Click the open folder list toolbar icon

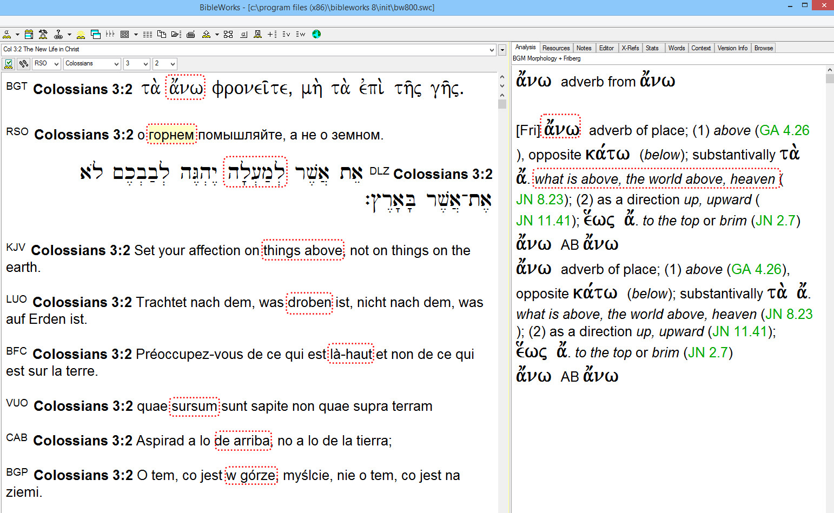pyautogui.click(x=176, y=34)
